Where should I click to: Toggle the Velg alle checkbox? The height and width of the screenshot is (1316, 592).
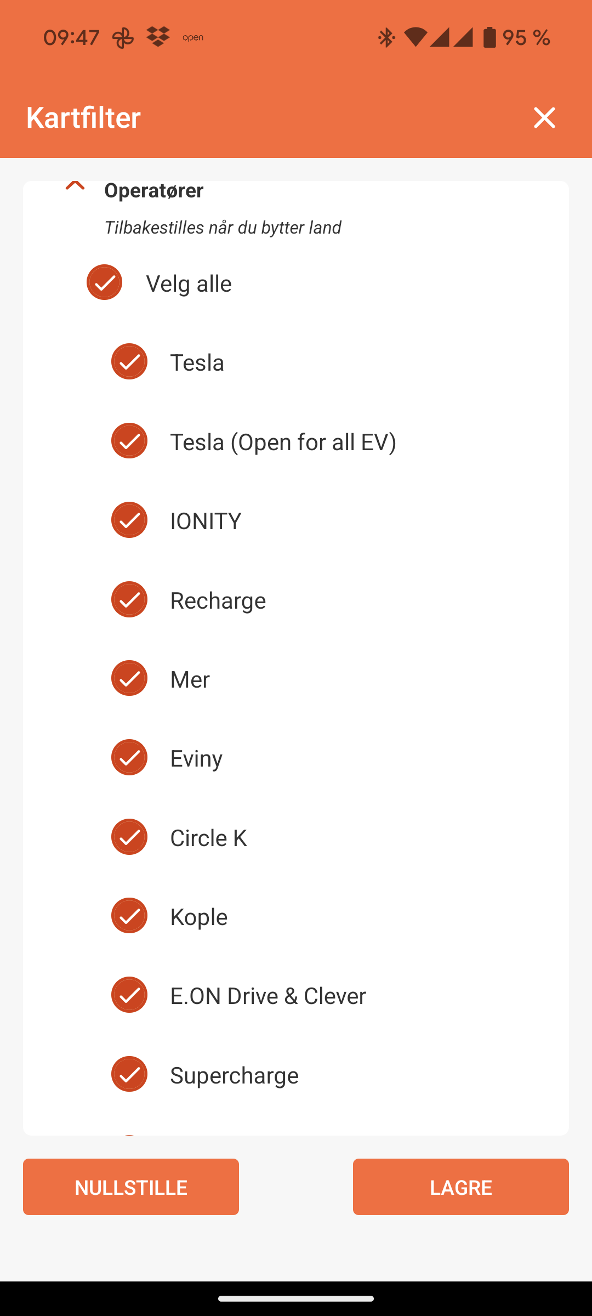[x=104, y=282]
